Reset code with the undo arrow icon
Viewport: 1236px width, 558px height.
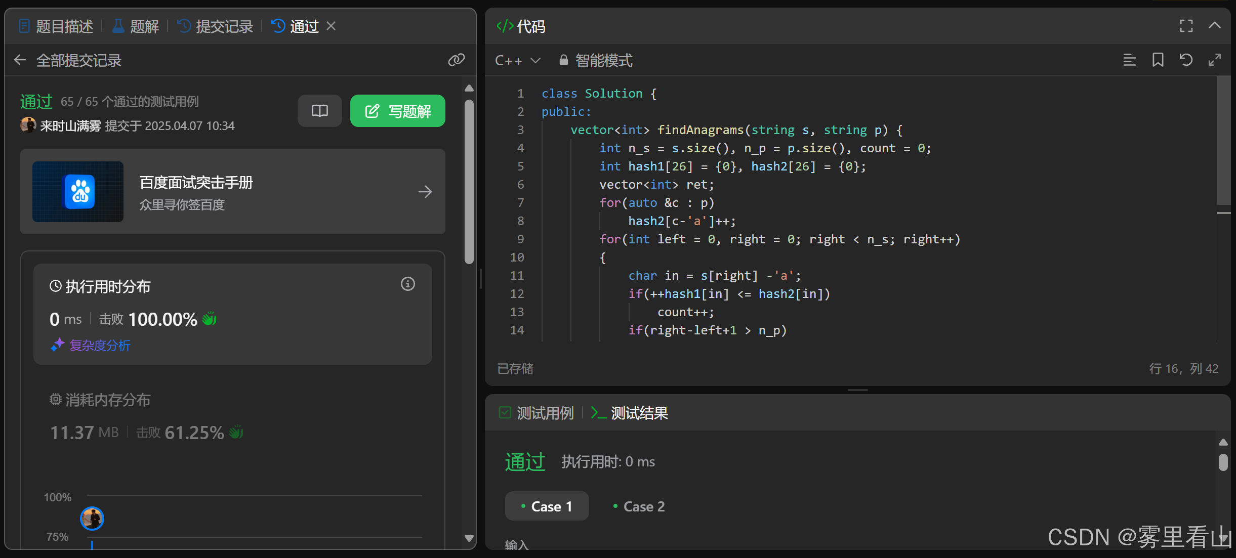coord(1186,60)
